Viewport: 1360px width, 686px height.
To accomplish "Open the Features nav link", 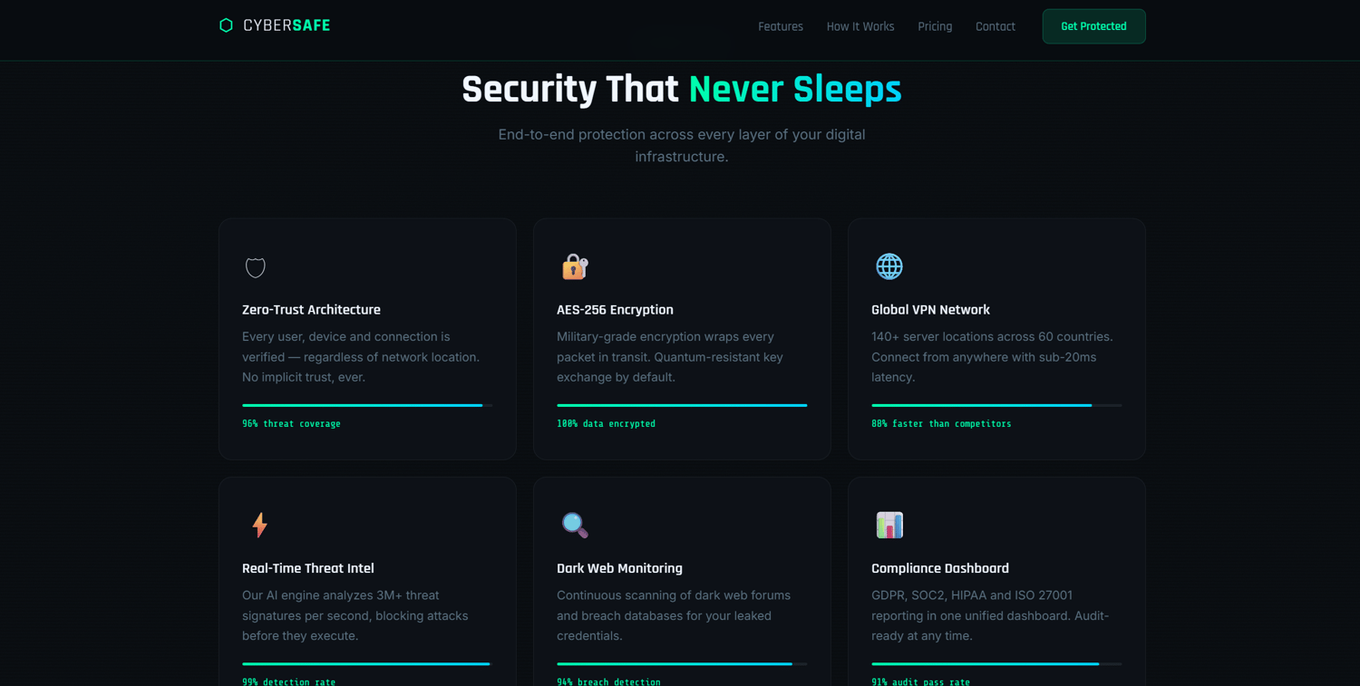I will pos(781,26).
